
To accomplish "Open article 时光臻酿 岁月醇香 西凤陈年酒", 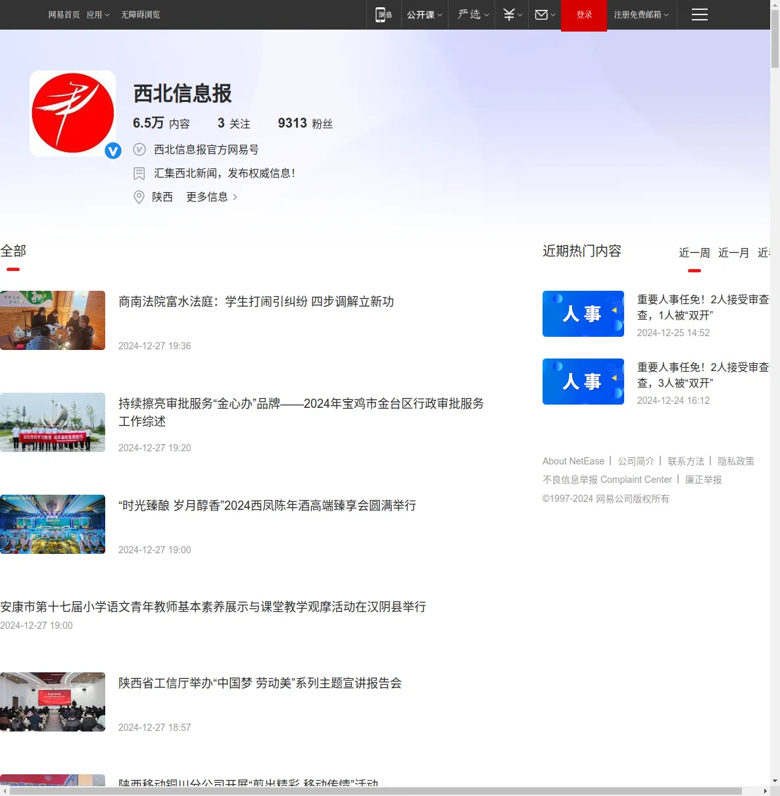I will pos(267,505).
